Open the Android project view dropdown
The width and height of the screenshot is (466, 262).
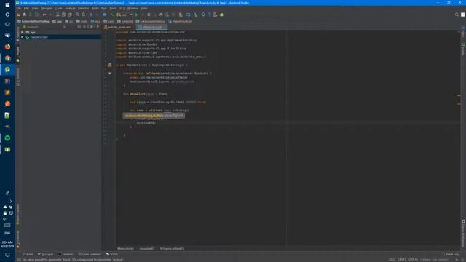[x=44, y=27]
